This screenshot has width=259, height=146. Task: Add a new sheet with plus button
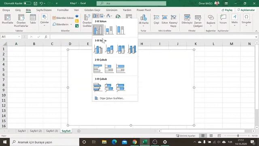pyautogui.click(x=79, y=131)
